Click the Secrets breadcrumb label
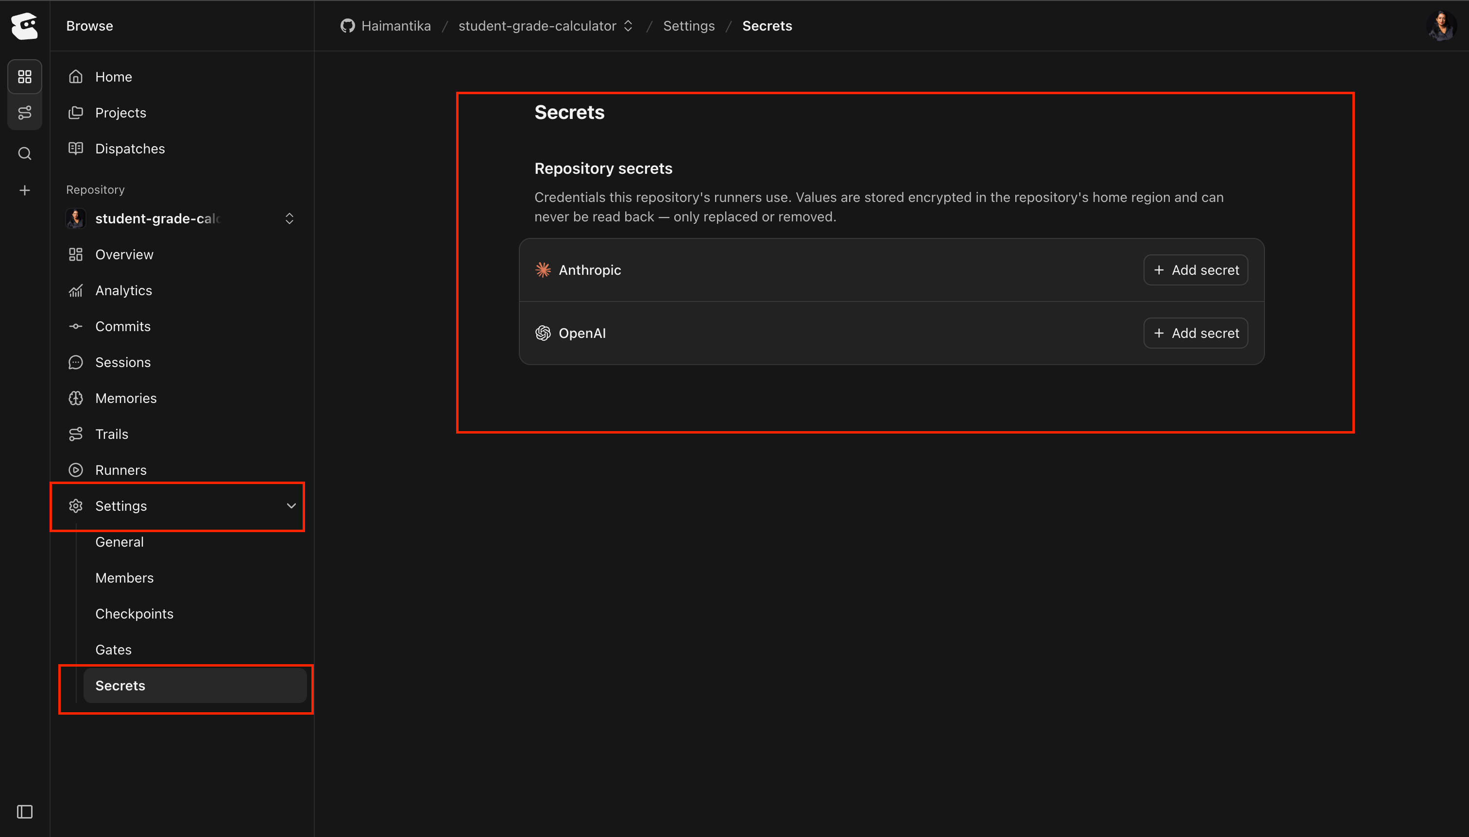This screenshot has height=837, width=1469. tap(767, 26)
